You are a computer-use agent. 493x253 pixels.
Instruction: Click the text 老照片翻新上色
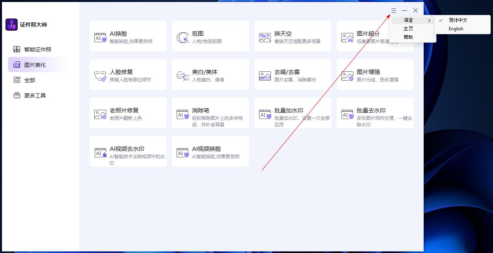[126, 118]
